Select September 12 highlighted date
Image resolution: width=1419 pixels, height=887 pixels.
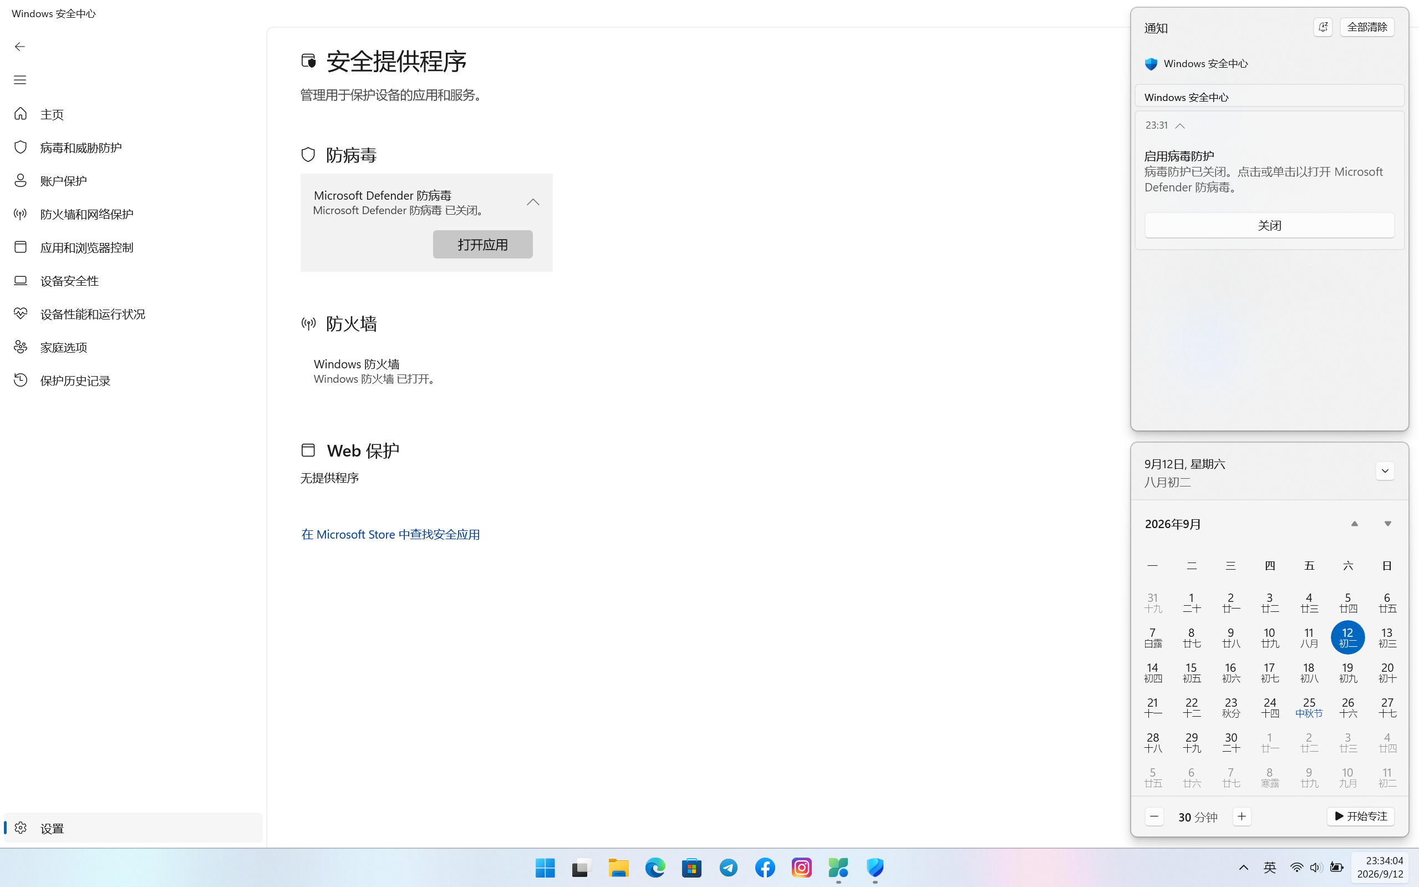[1347, 638]
